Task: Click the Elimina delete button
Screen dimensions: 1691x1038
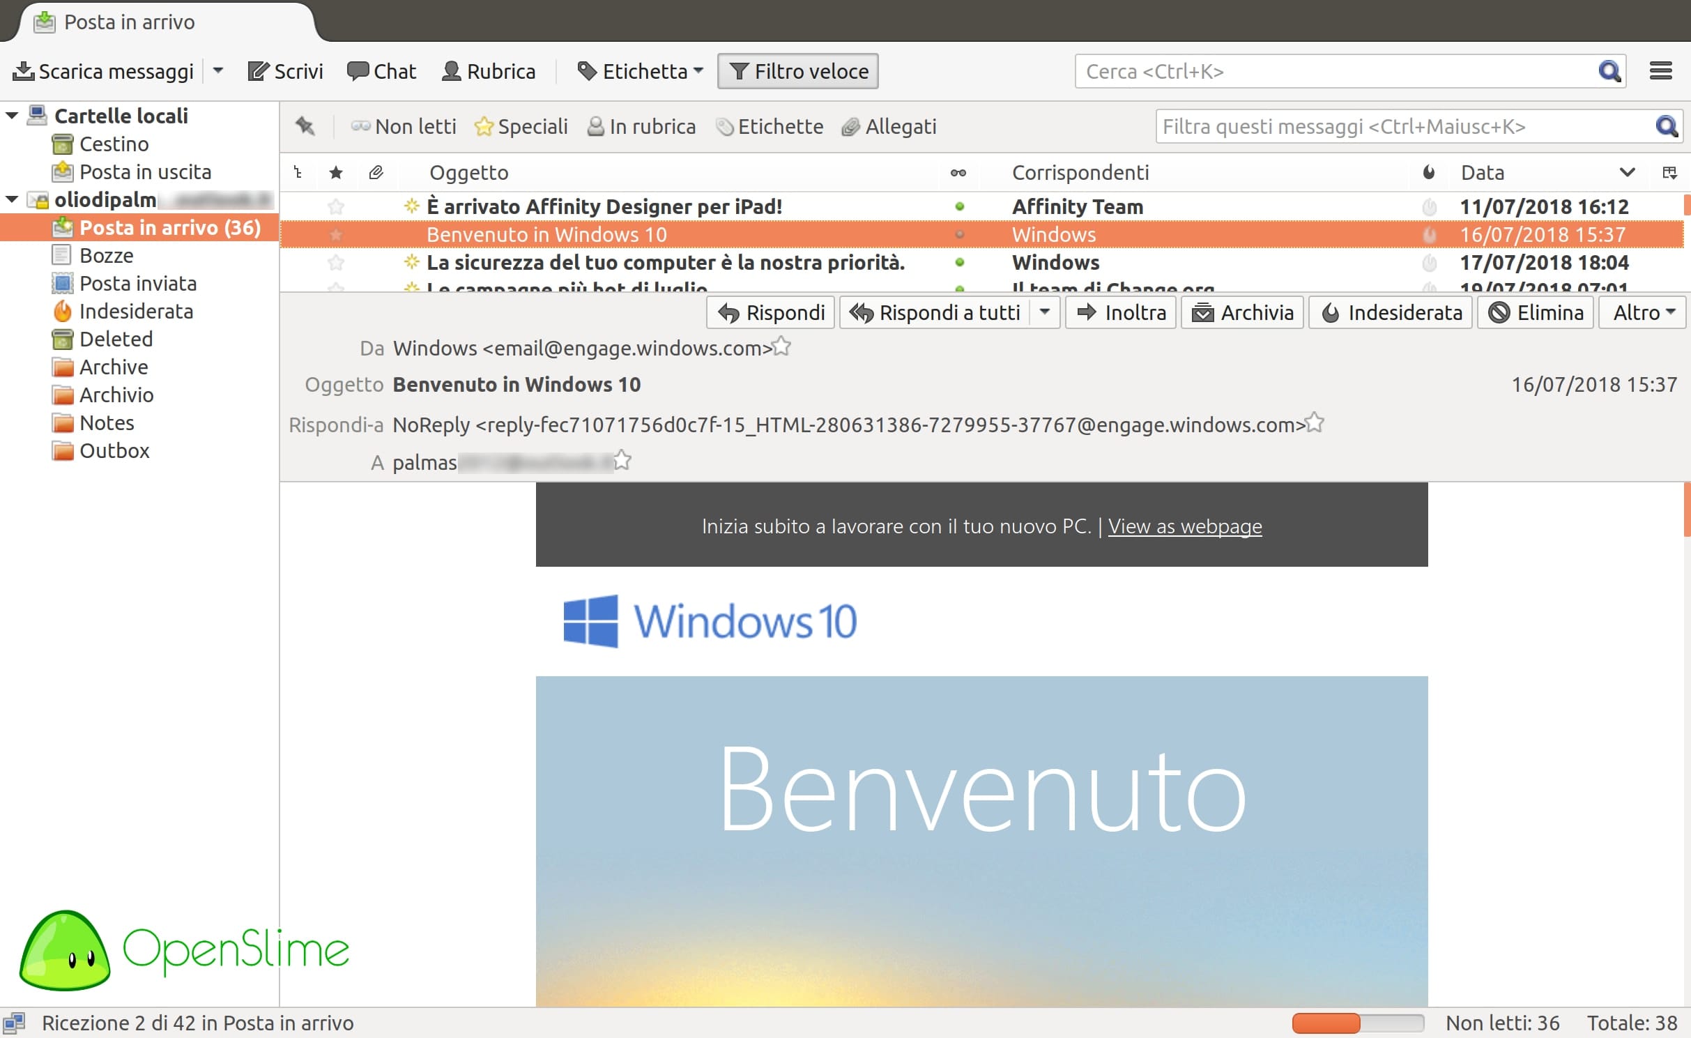Action: (x=1536, y=312)
